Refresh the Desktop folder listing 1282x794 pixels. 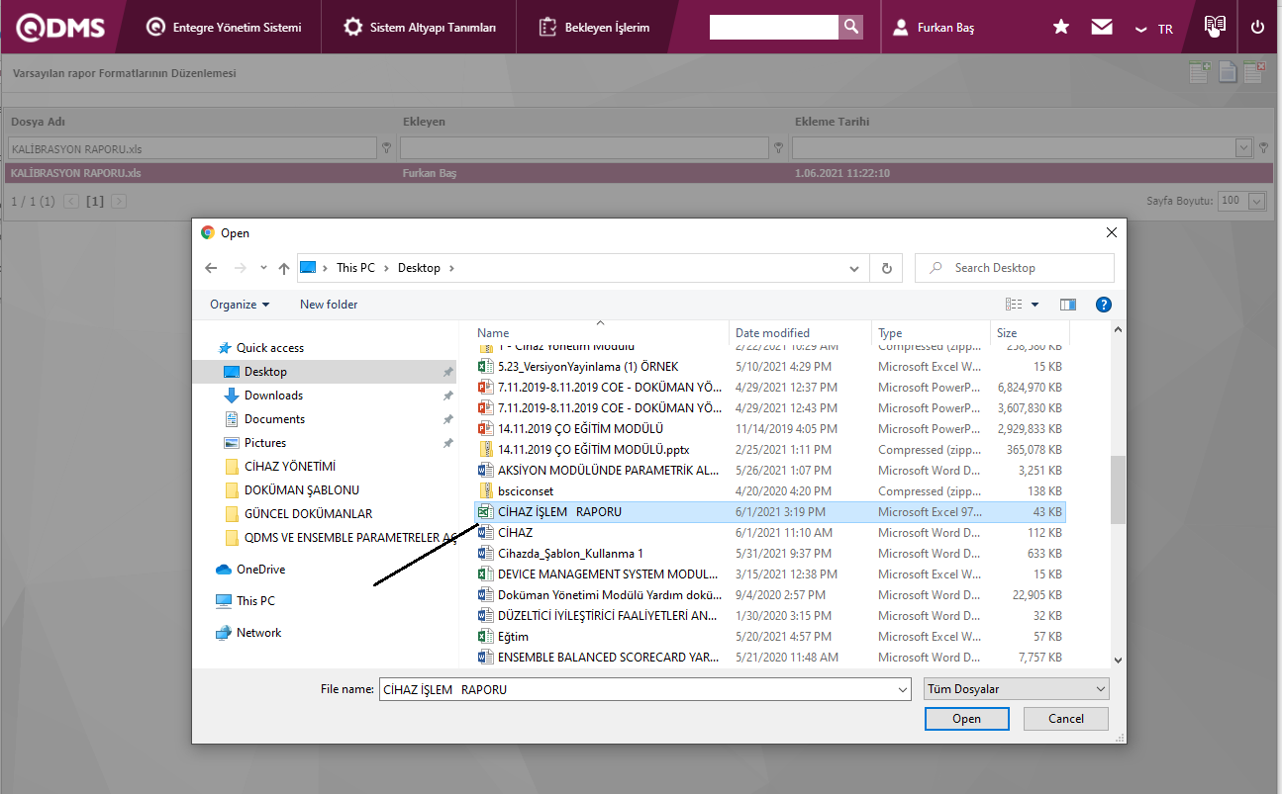pyautogui.click(x=886, y=268)
